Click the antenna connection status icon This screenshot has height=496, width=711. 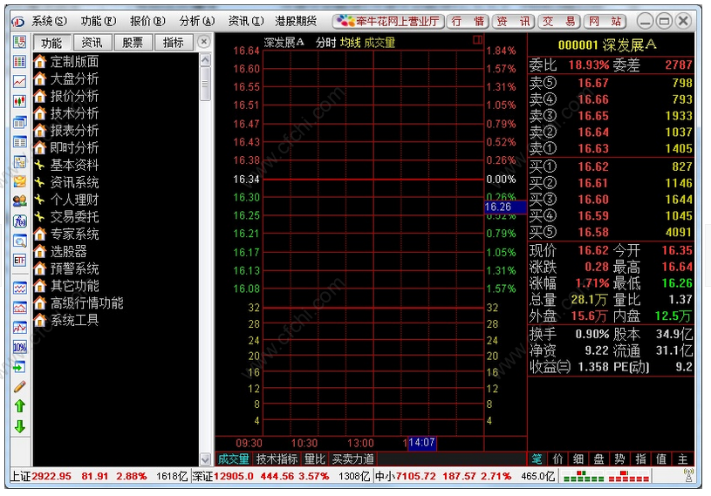[x=688, y=475]
